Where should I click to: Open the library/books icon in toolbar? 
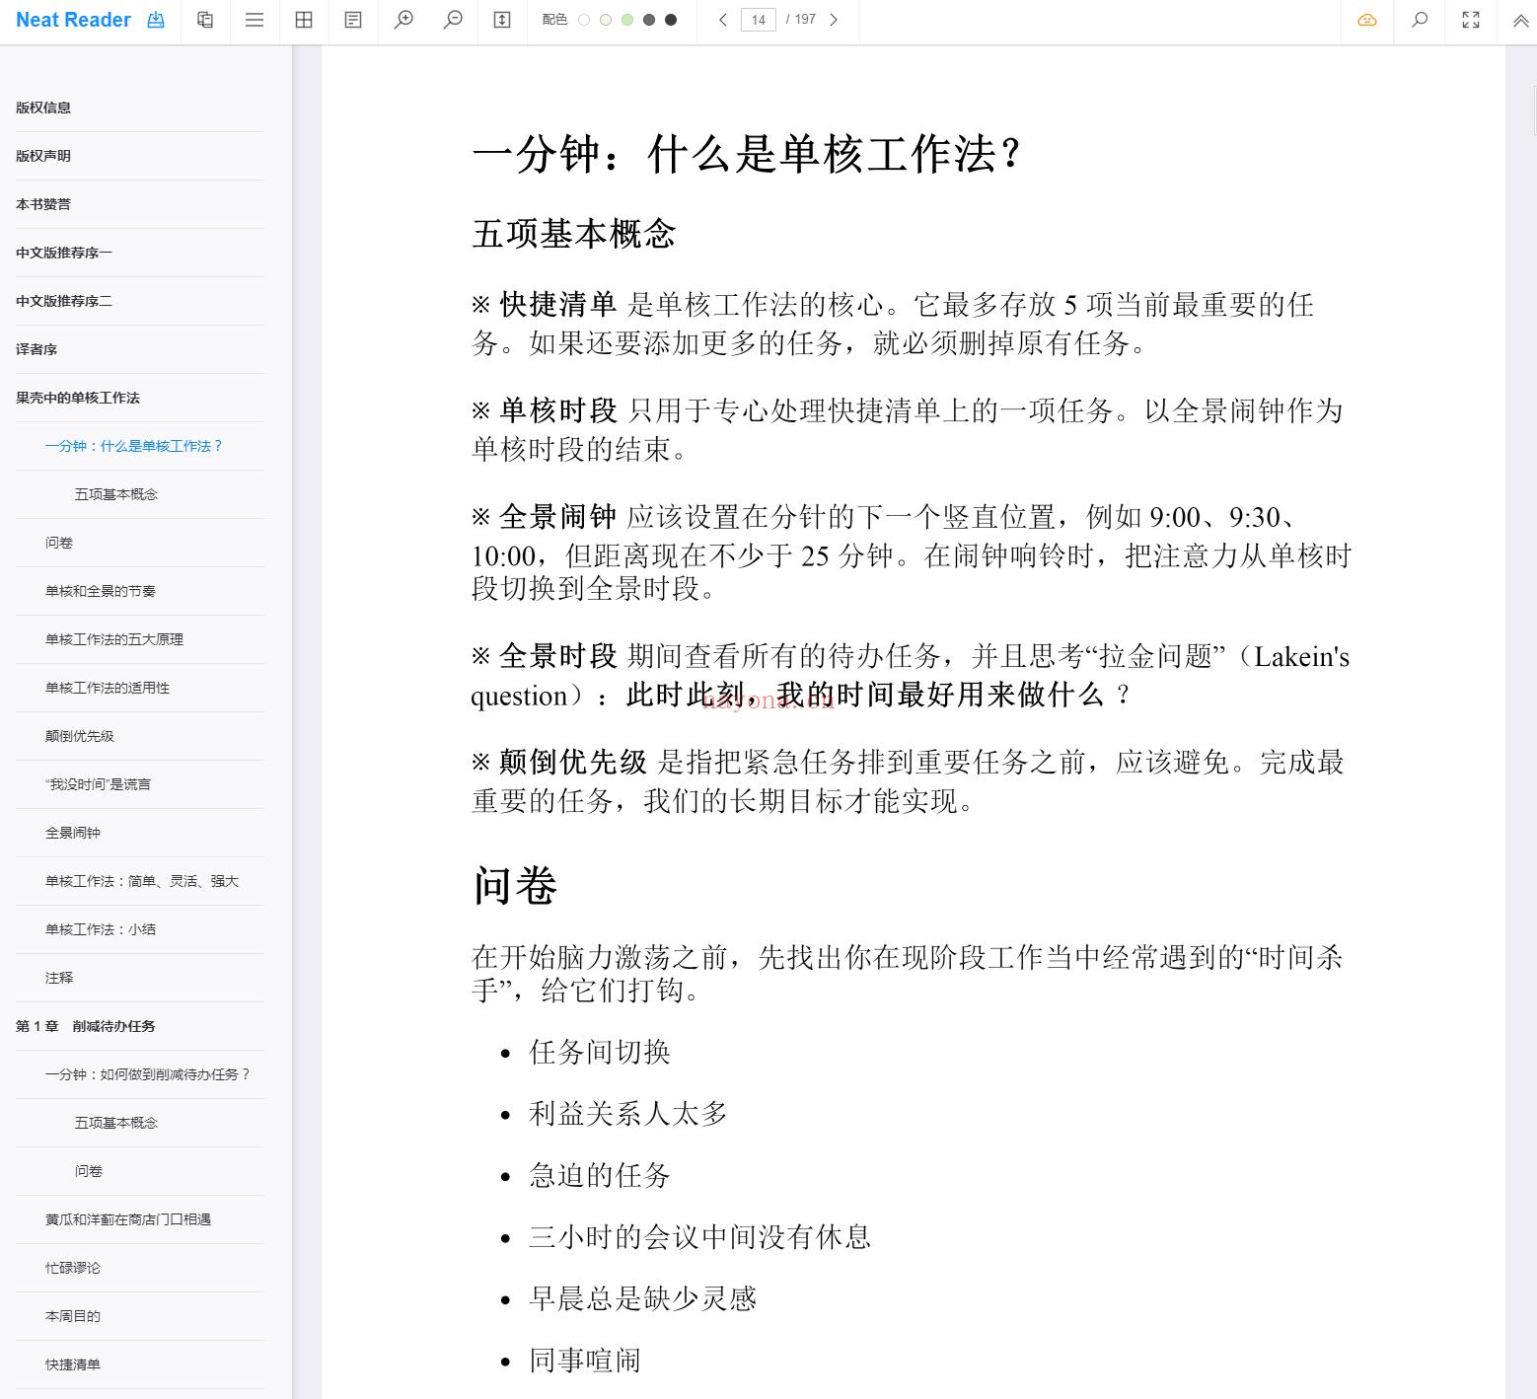pyautogui.click(x=205, y=20)
